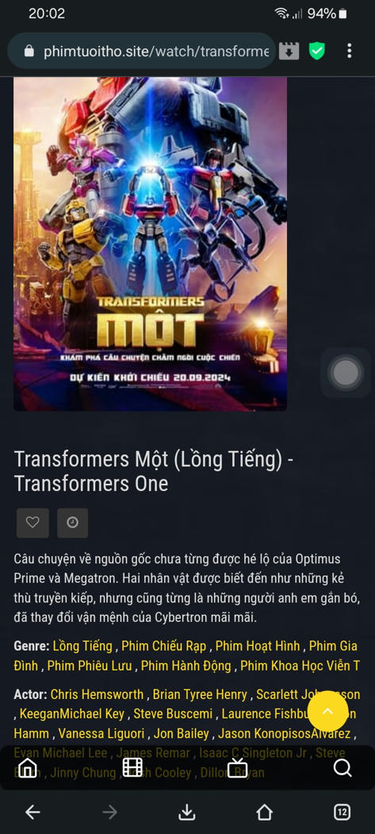Open browser downloads icon in bottom bar
Viewport: 375px width, 834px height.
pyautogui.click(x=186, y=813)
